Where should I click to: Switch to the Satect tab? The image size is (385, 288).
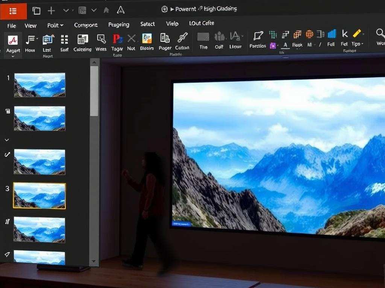(x=147, y=24)
